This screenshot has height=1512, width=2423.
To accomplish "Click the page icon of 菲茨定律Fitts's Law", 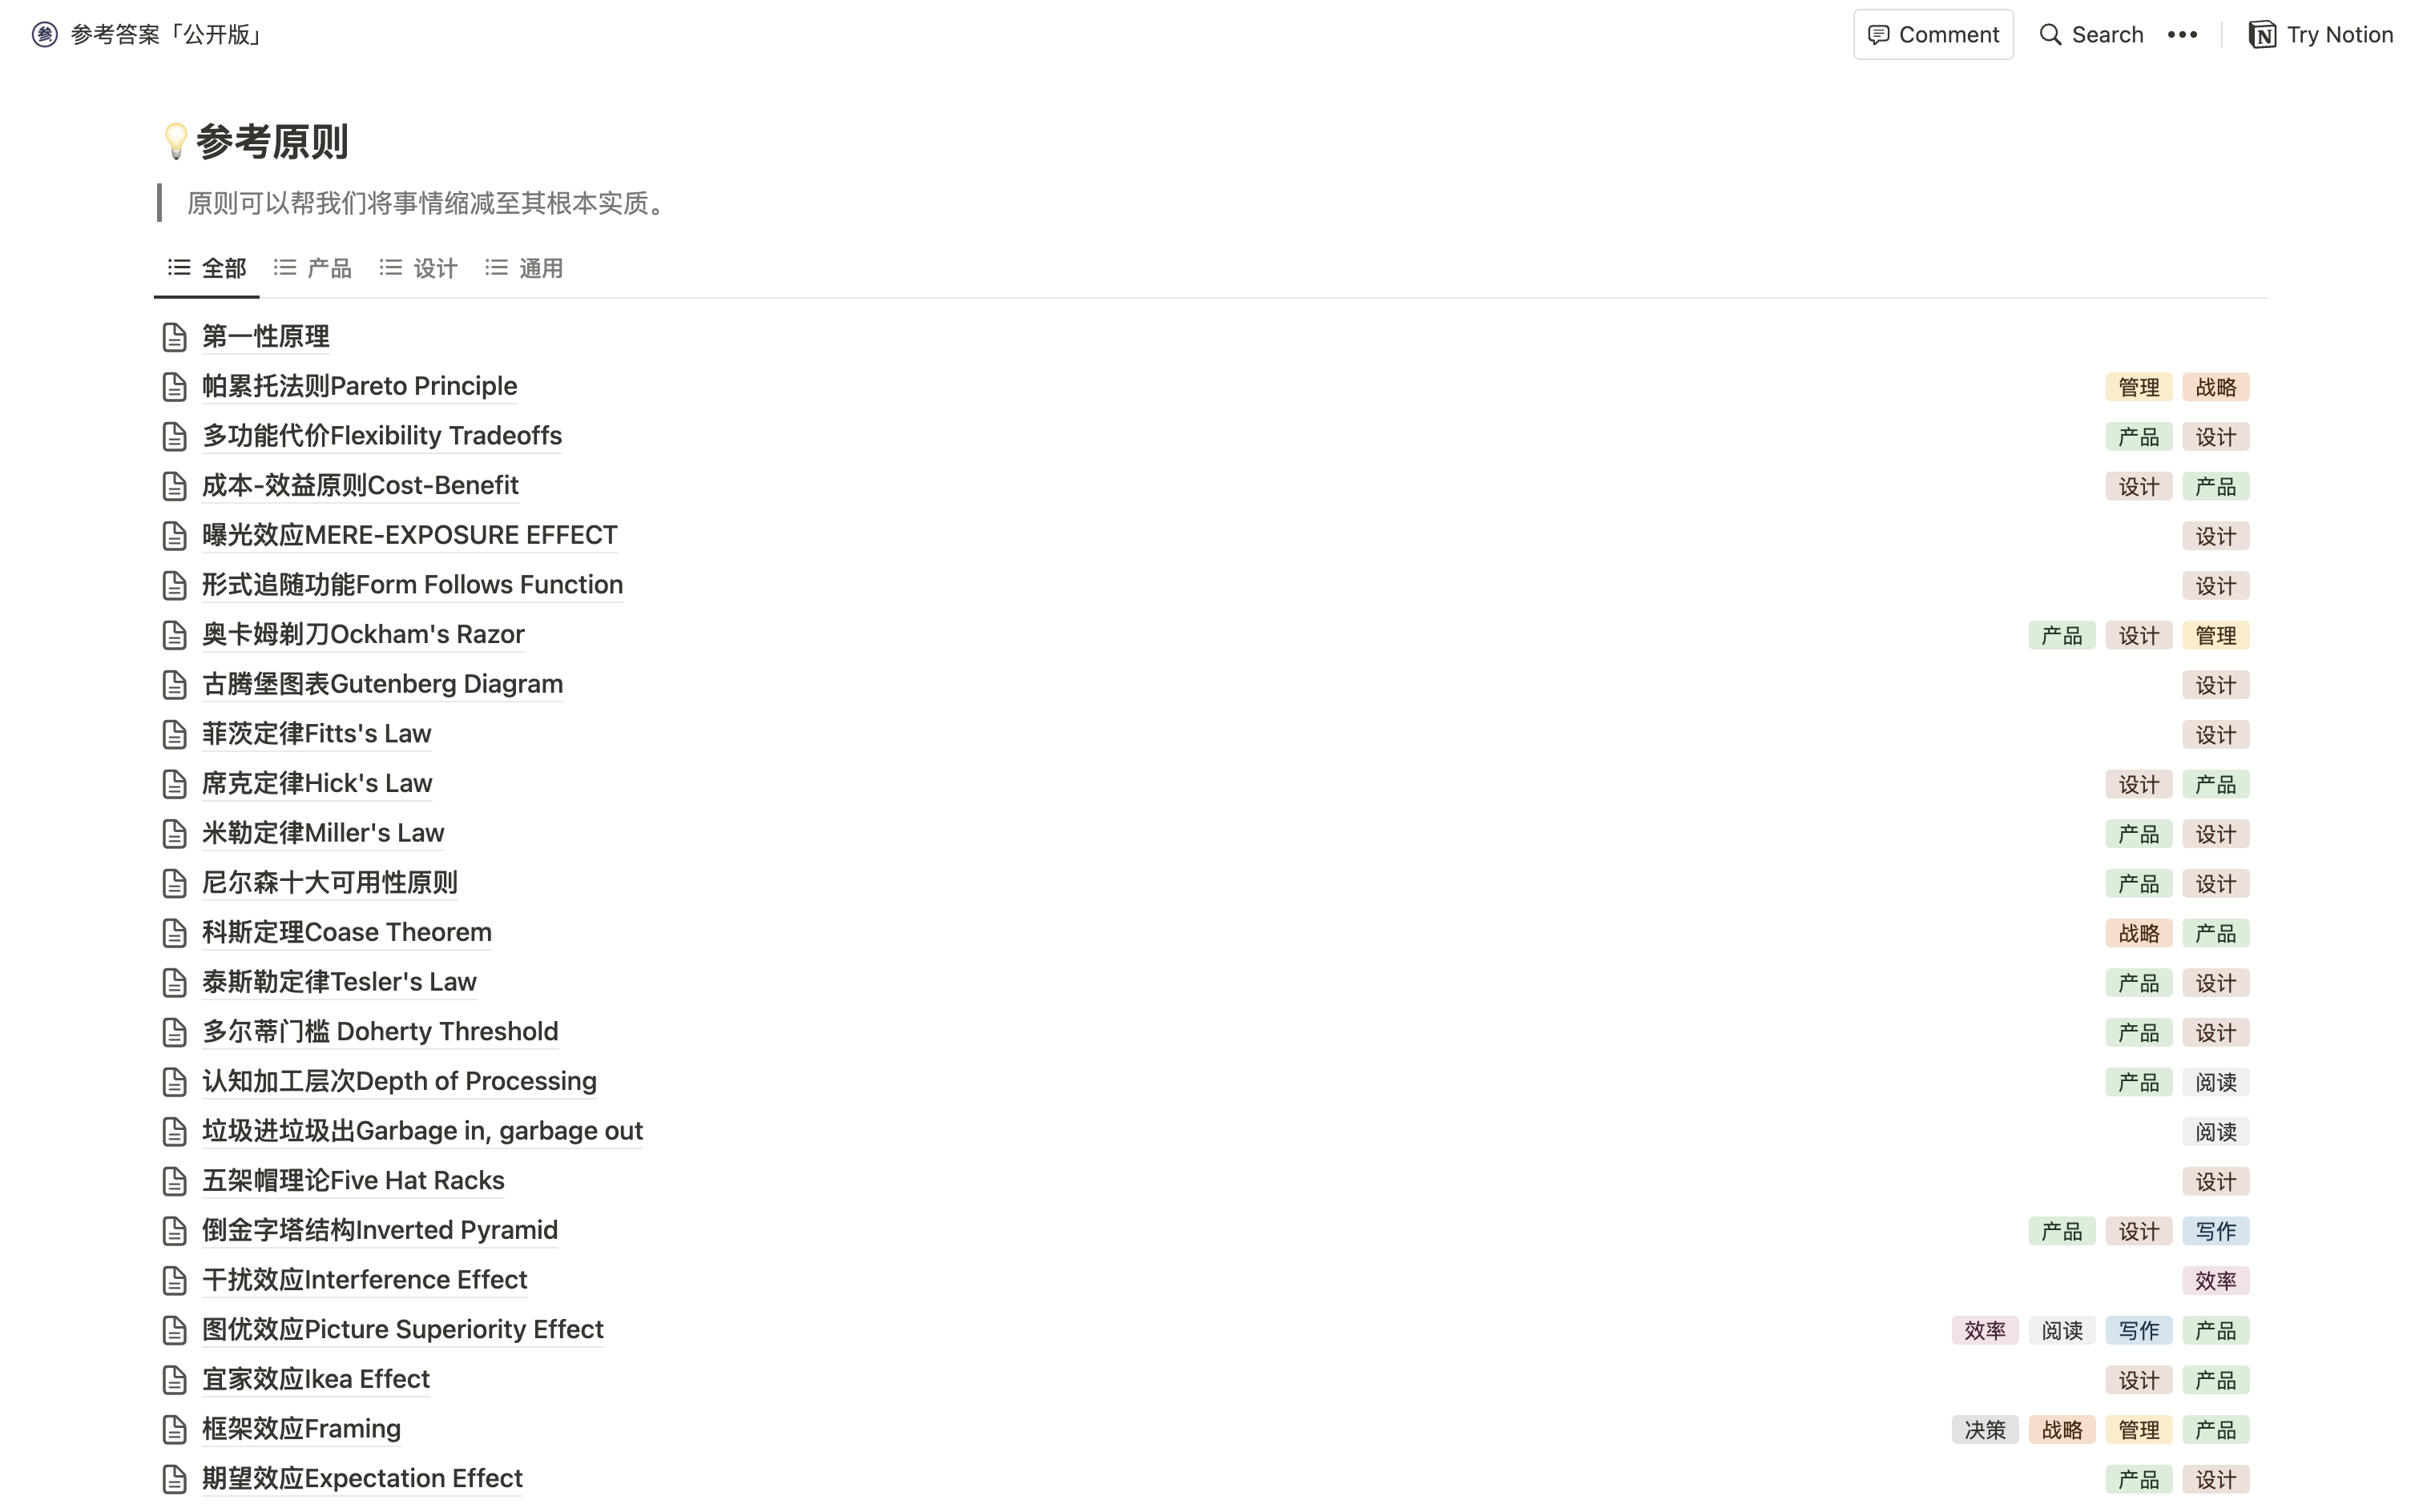I will 174,734.
